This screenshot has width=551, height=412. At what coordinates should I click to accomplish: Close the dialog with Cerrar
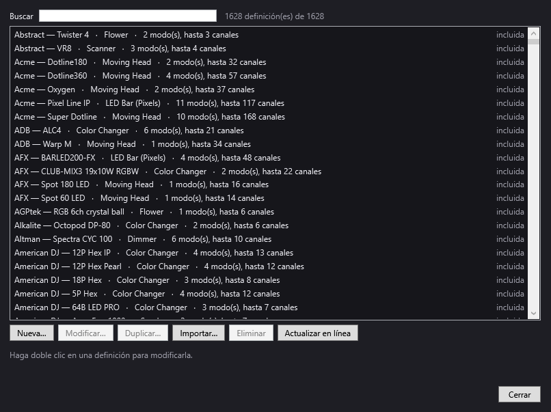[x=520, y=394]
